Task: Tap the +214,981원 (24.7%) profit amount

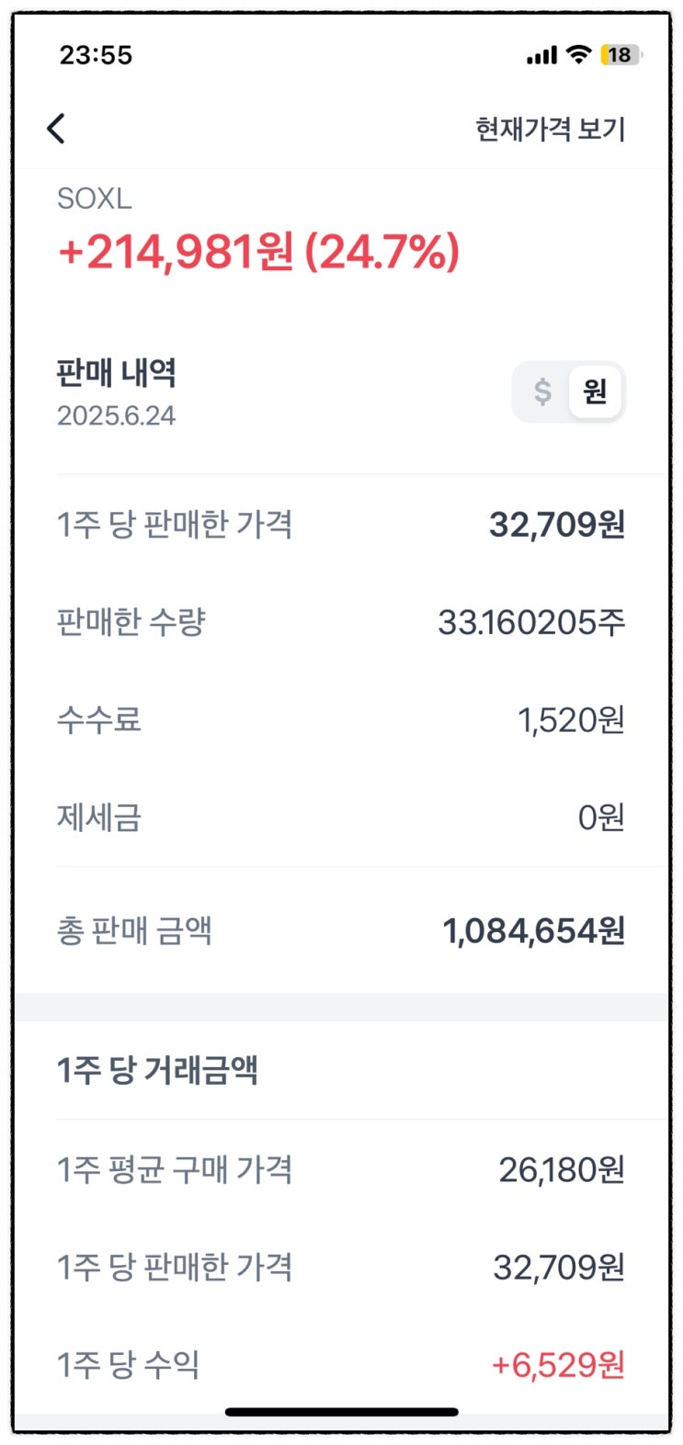Action: (x=258, y=252)
